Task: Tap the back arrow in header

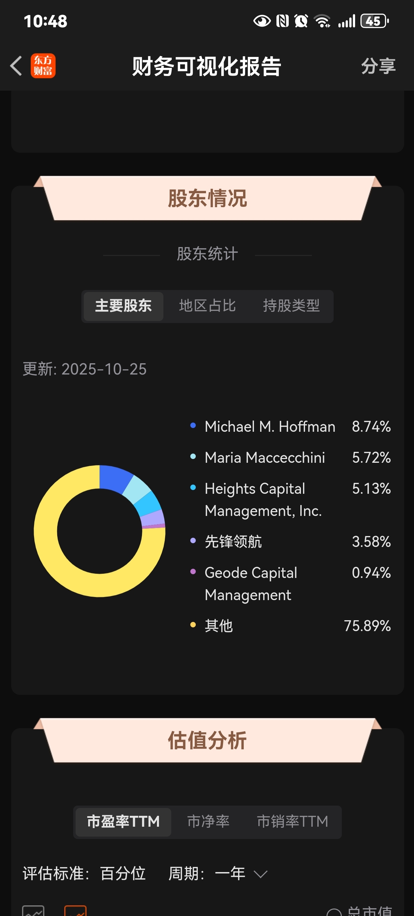Action: point(16,66)
